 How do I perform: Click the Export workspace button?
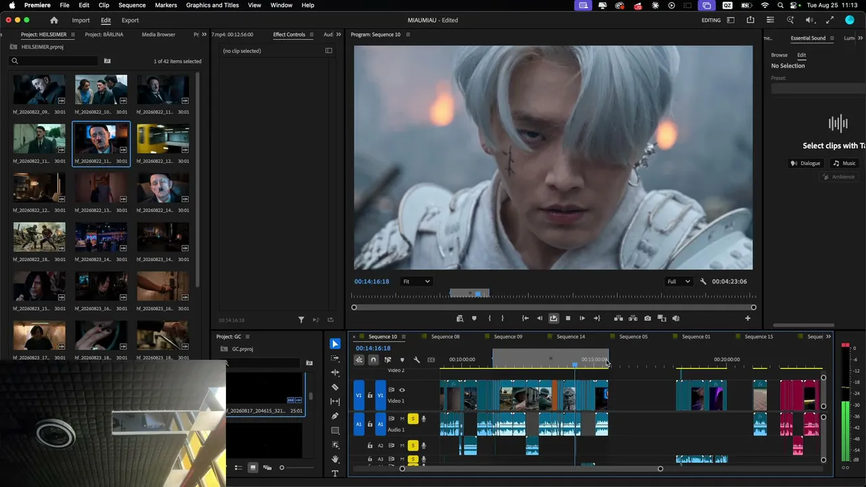coord(130,20)
